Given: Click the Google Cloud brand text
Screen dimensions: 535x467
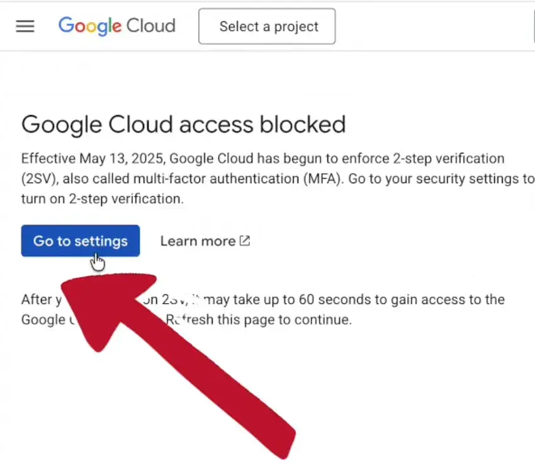Looking at the screenshot, I should [116, 26].
